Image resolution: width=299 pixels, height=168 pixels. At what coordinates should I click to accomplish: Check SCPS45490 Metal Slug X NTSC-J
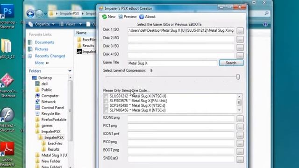106,105
